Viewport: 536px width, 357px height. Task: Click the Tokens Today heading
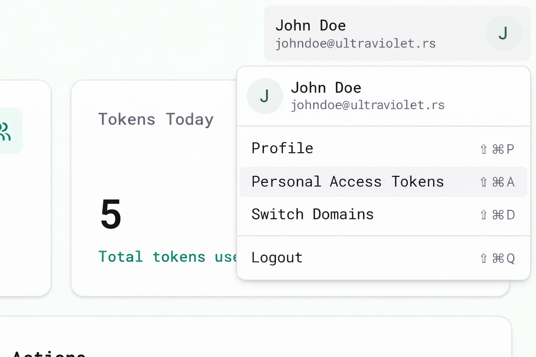click(156, 120)
